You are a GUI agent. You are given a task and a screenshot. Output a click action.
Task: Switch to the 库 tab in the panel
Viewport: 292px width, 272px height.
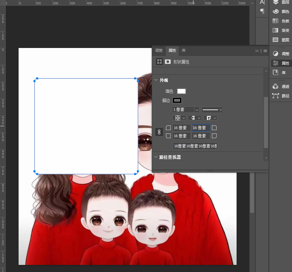pos(184,50)
